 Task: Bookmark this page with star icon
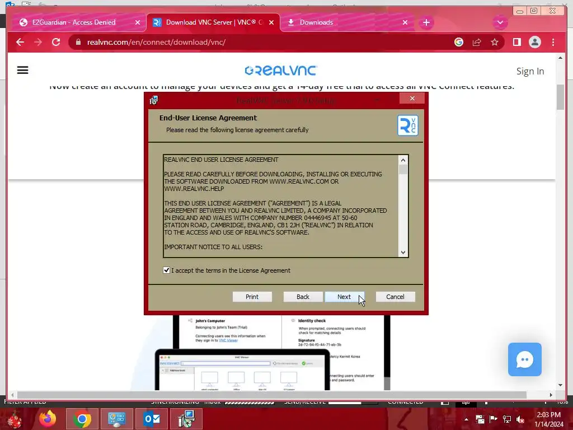(495, 42)
